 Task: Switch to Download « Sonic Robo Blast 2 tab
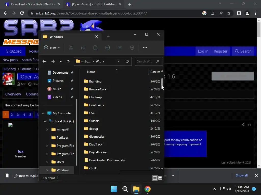pos(32,4)
